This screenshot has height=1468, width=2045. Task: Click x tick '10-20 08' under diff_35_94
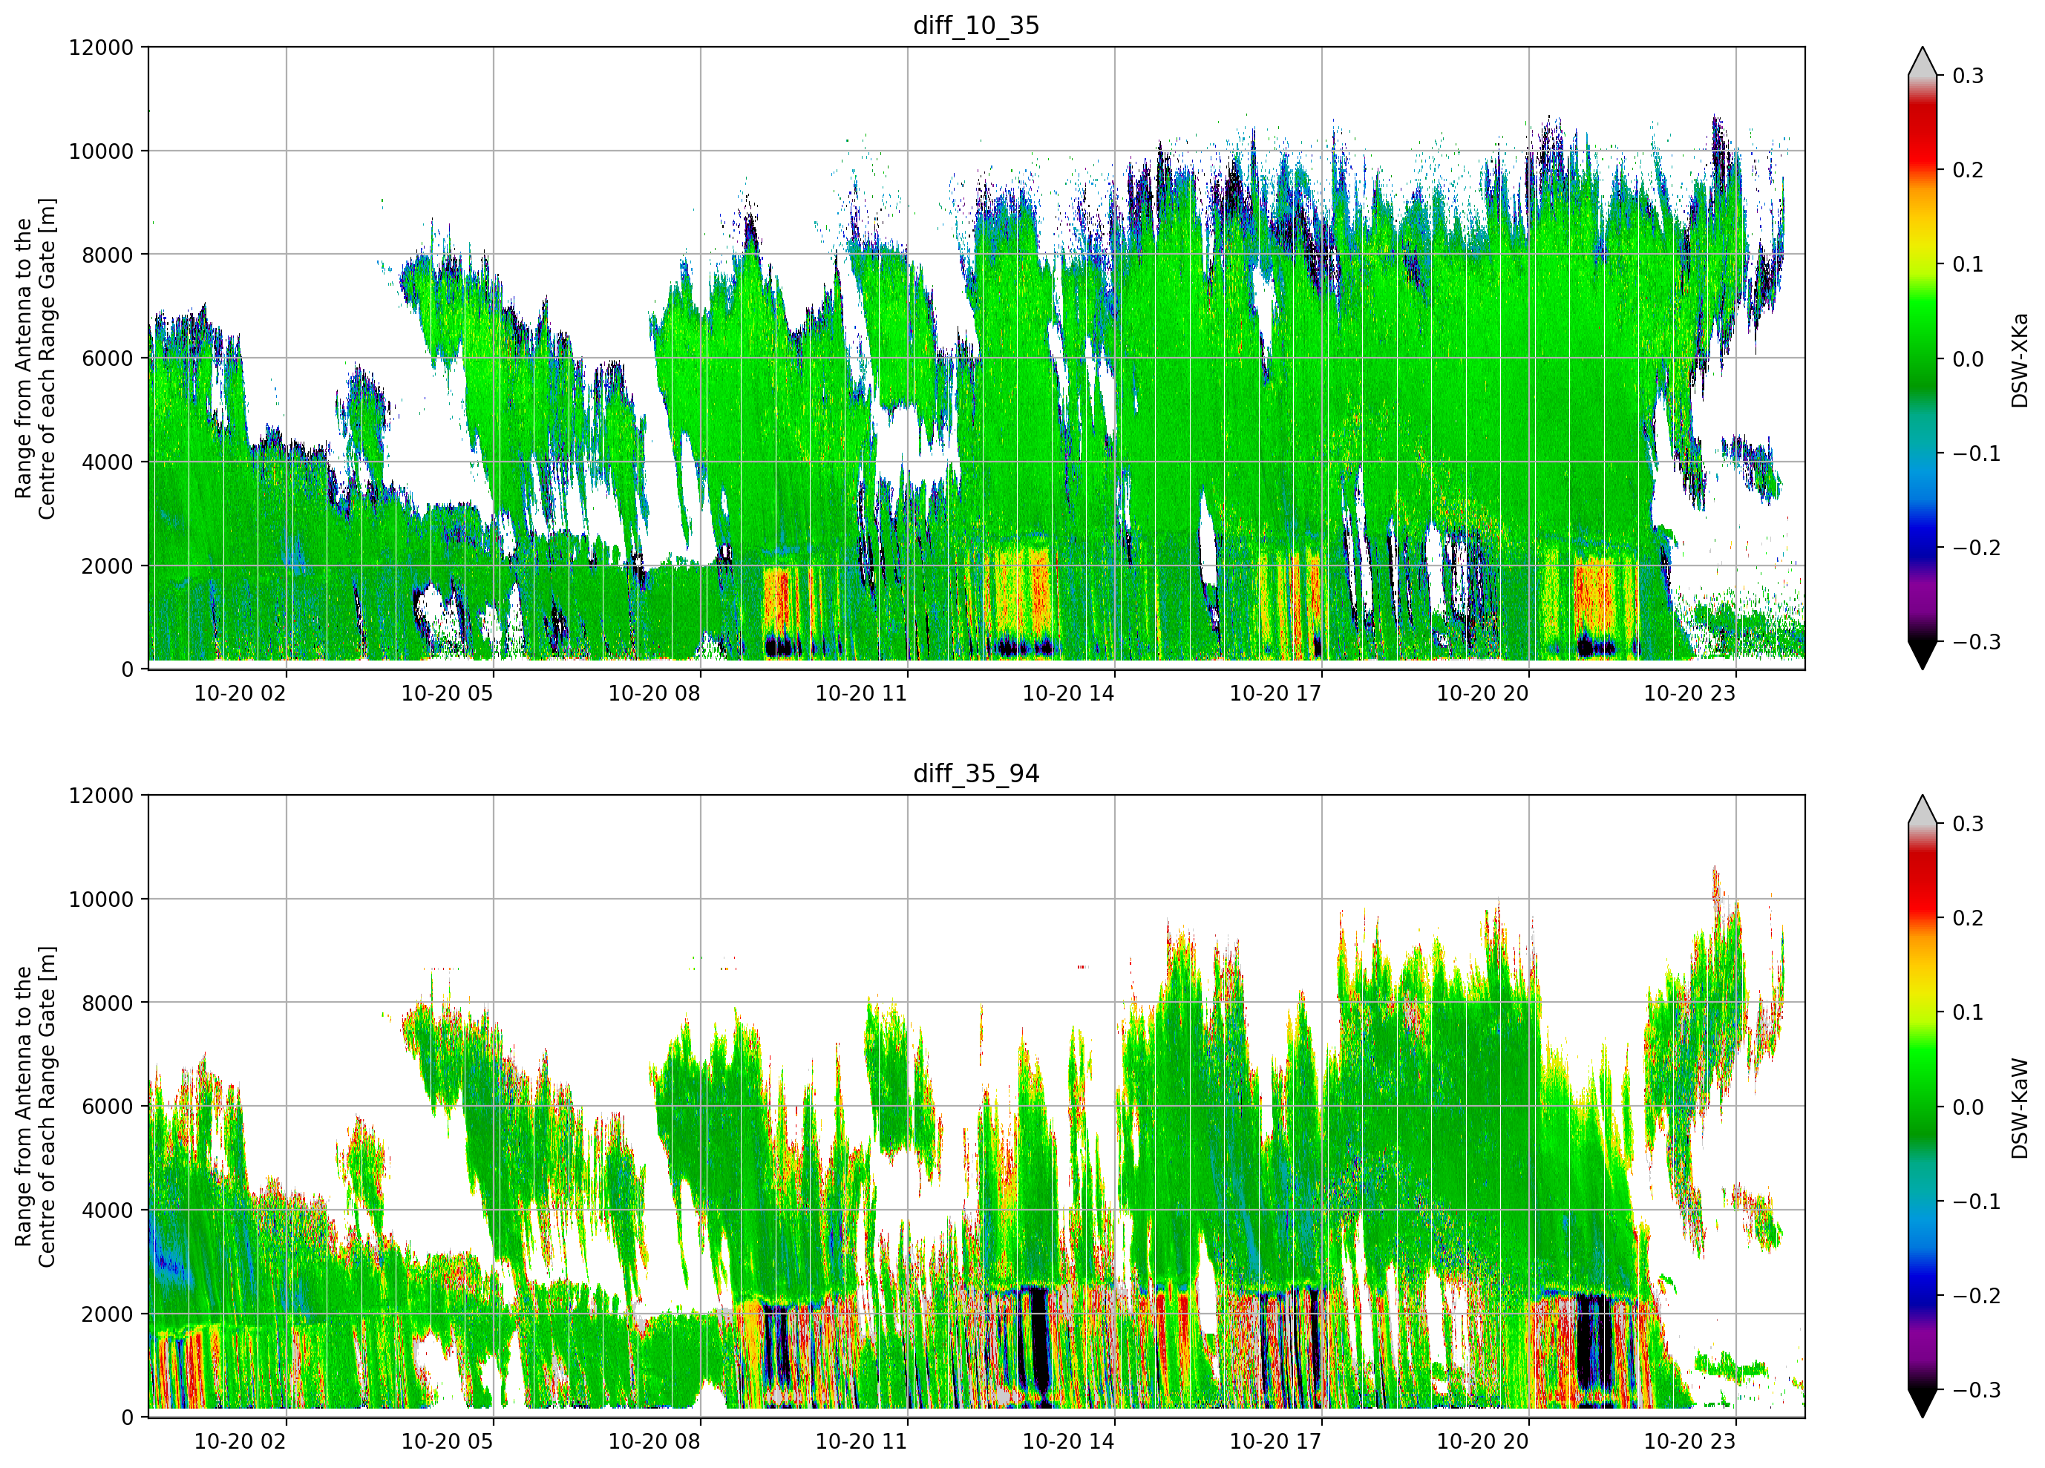(x=655, y=1441)
